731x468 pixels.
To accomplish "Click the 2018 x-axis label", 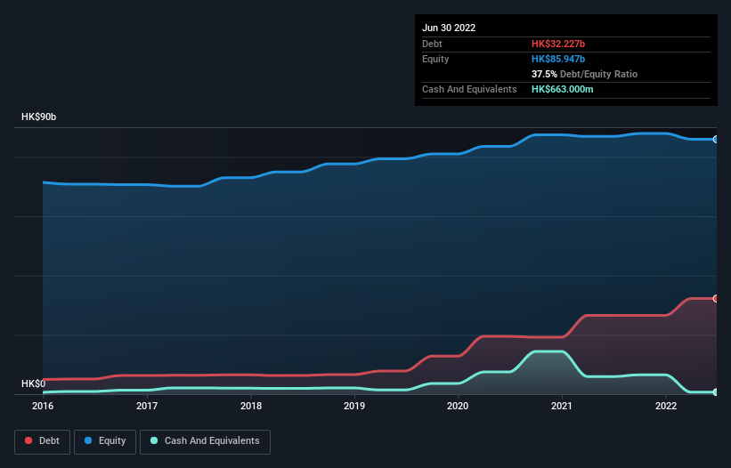I will tap(251, 406).
